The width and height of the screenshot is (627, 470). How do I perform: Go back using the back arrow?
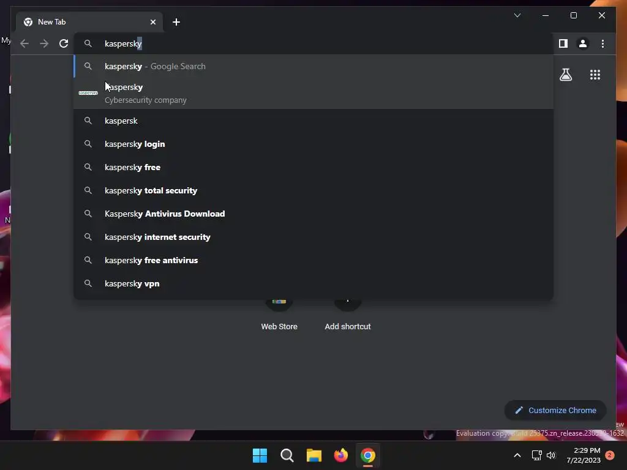(x=24, y=43)
